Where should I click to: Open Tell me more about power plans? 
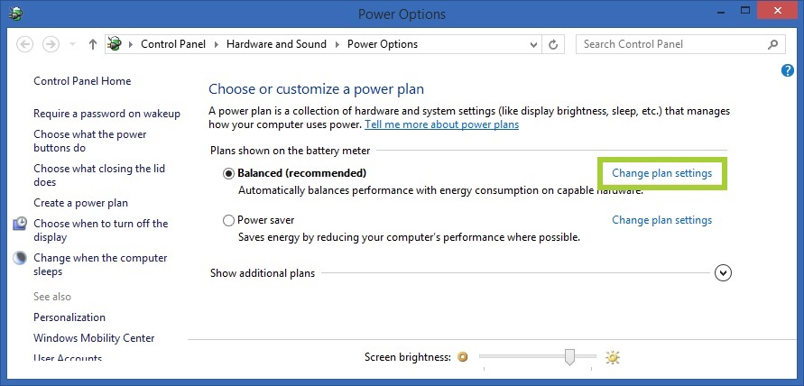tap(441, 124)
